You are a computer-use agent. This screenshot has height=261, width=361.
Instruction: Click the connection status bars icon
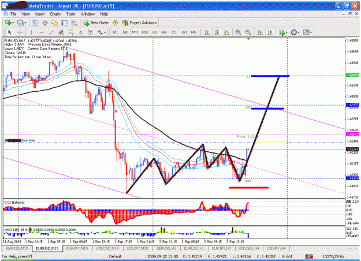(x=309, y=256)
